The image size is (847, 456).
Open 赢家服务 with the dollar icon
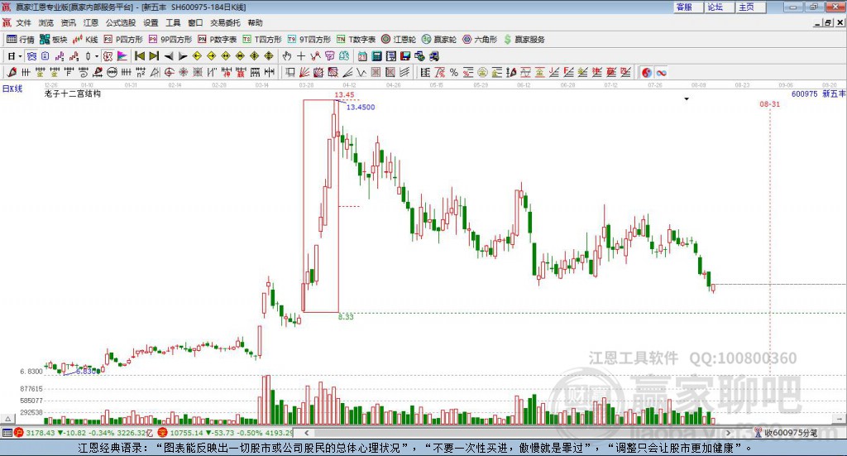524,40
